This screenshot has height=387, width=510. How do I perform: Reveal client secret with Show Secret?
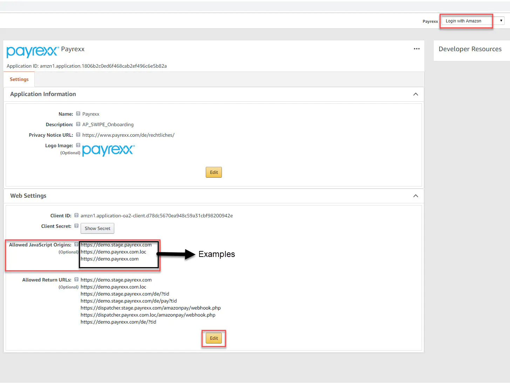[x=97, y=229]
